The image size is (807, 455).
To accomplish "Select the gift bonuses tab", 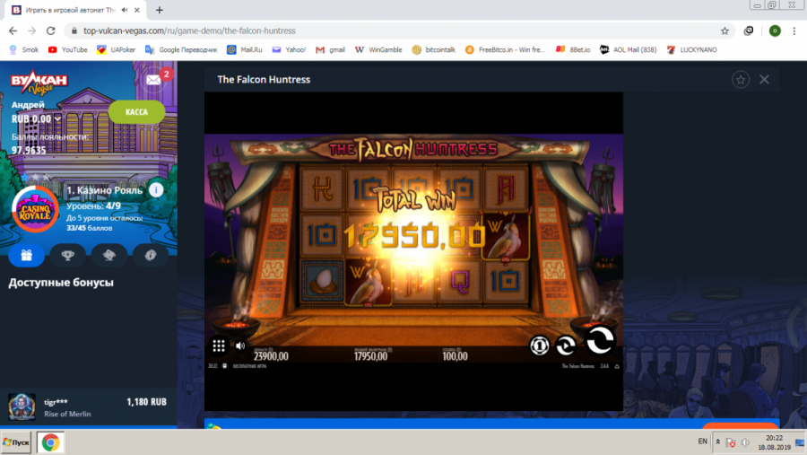I will [26, 255].
